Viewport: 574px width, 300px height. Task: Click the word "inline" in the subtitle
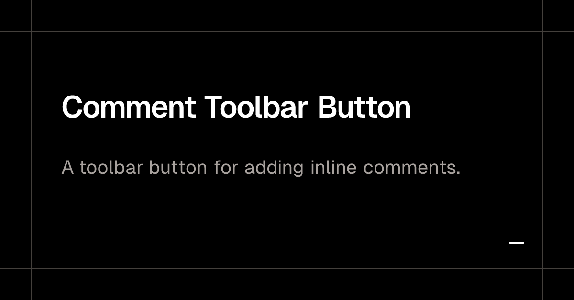pos(333,168)
